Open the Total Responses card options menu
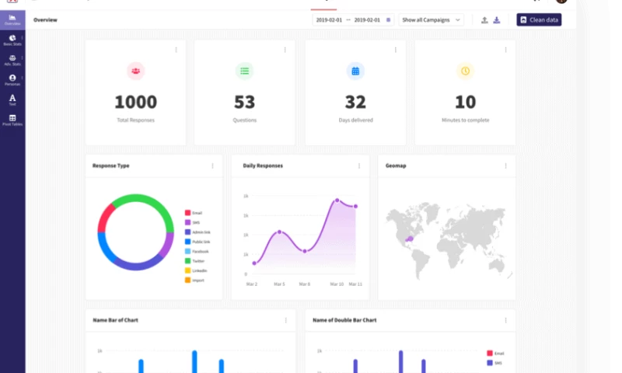This screenshot has width=622, height=373. 176,50
